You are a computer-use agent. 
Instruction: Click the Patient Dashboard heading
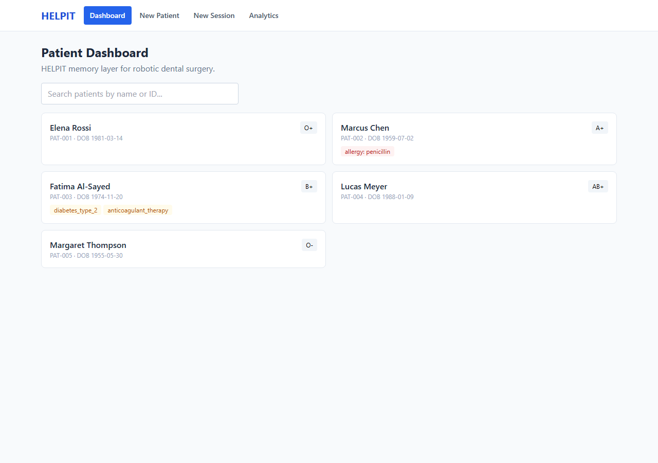point(95,53)
